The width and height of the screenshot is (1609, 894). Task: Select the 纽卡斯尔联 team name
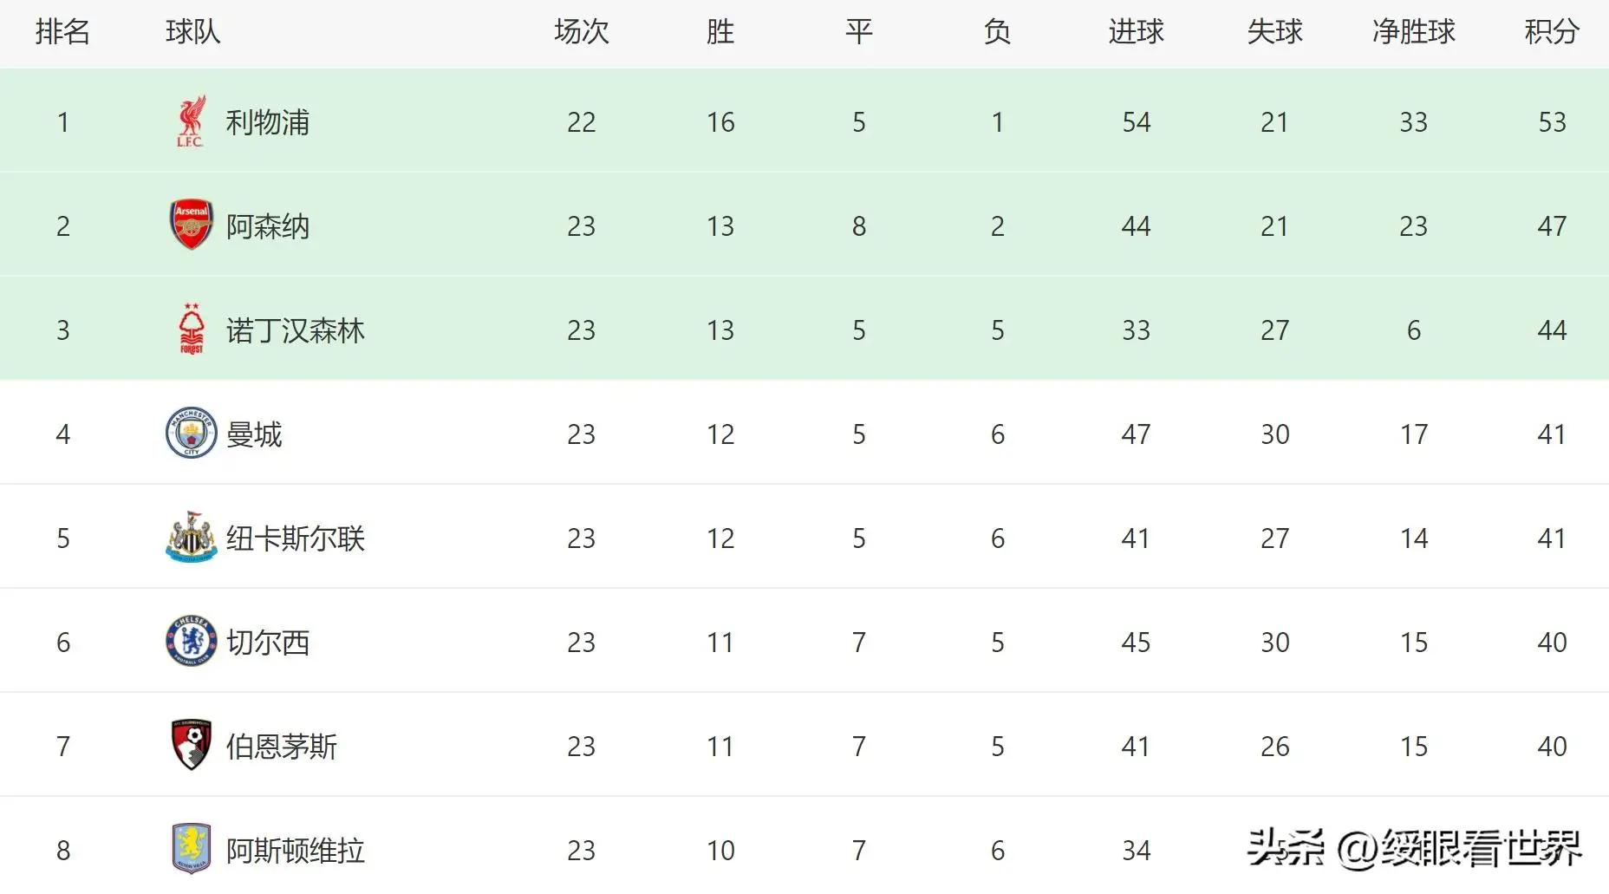click(295, 538)
